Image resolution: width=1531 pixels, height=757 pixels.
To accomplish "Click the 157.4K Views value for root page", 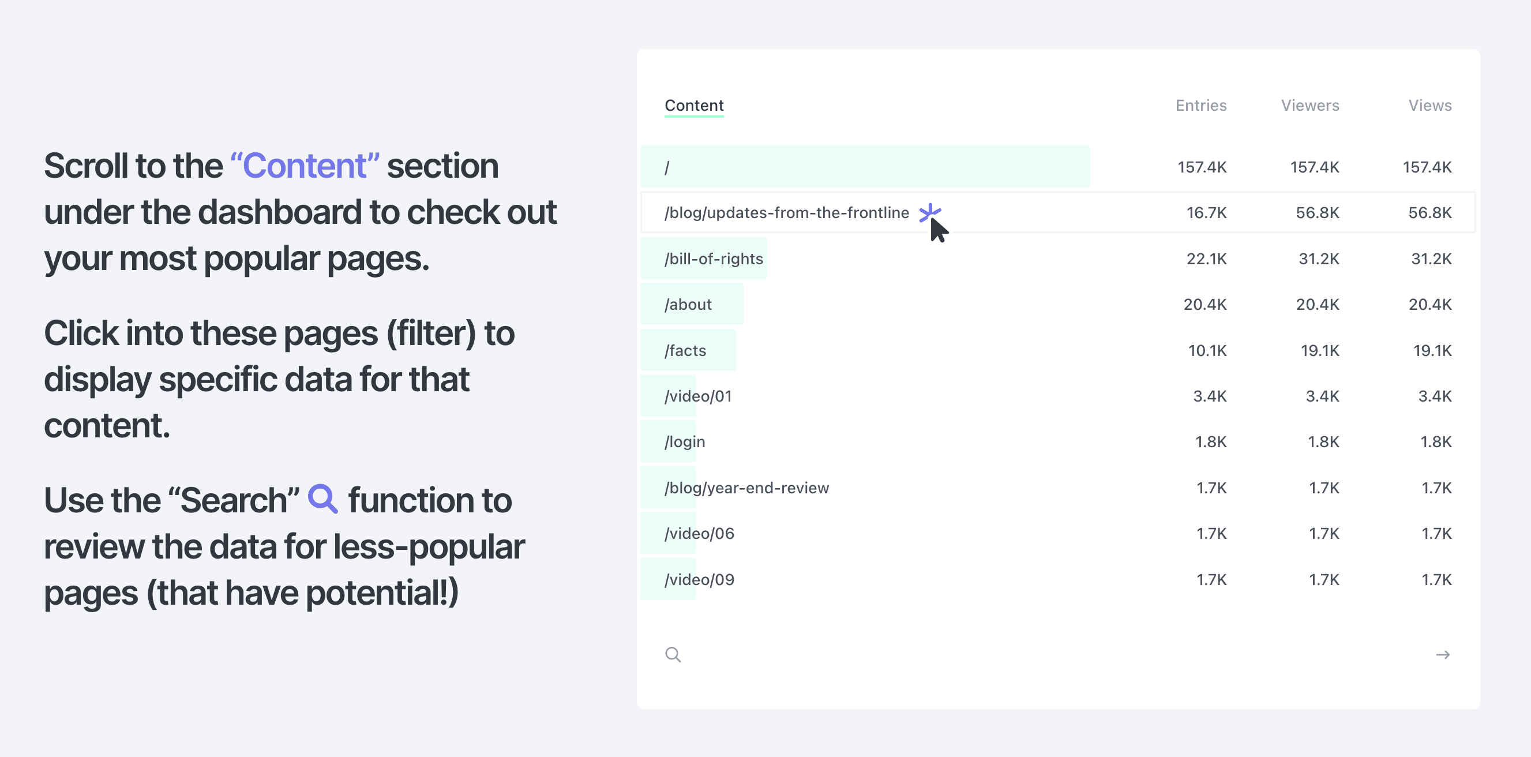I will click(x=1427, y=167).
